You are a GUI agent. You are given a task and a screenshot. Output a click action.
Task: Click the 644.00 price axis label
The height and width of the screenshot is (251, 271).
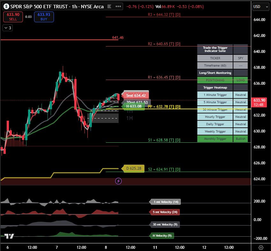[259, 20]
